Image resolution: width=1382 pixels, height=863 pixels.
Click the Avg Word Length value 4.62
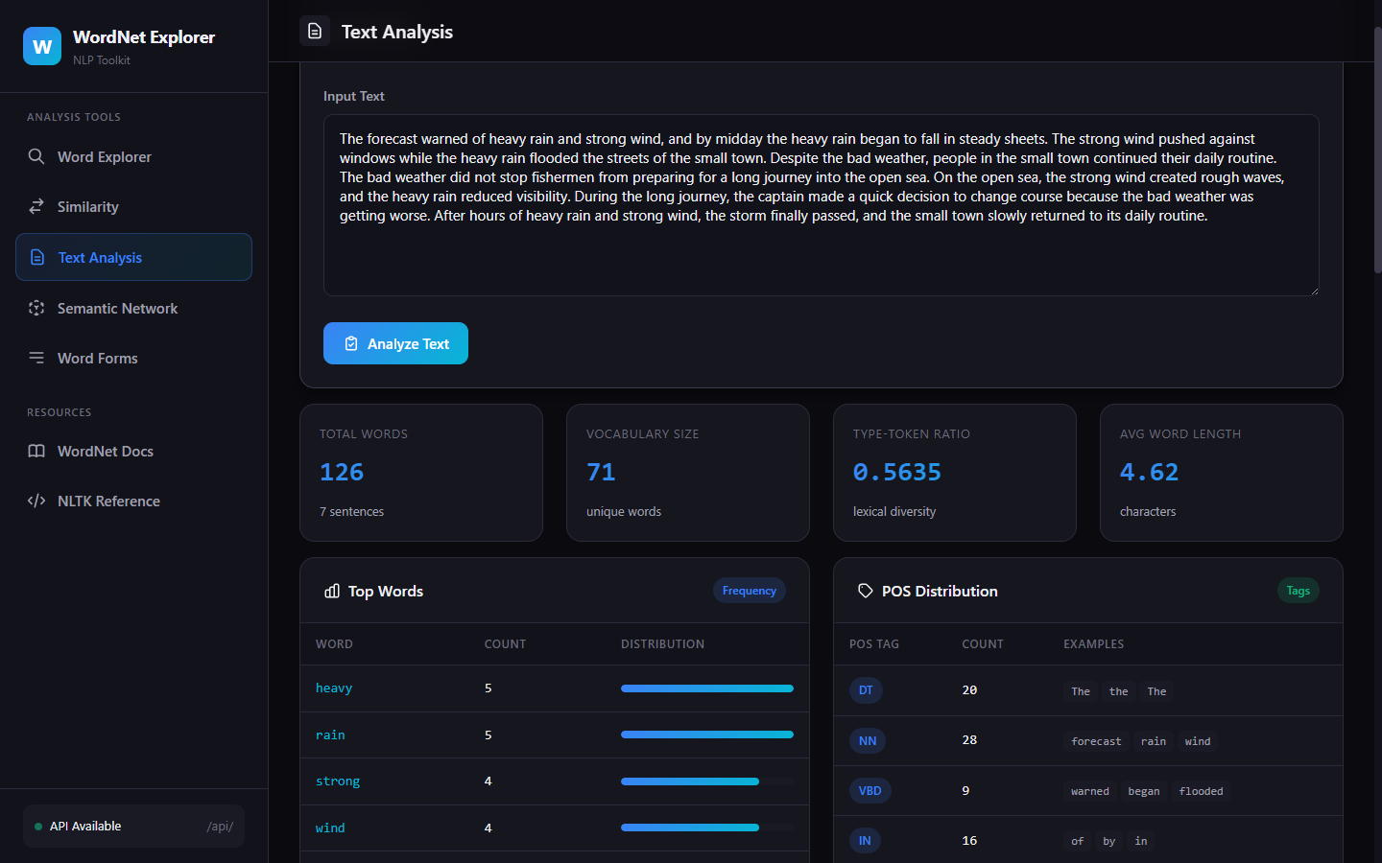coord(1149,472)
